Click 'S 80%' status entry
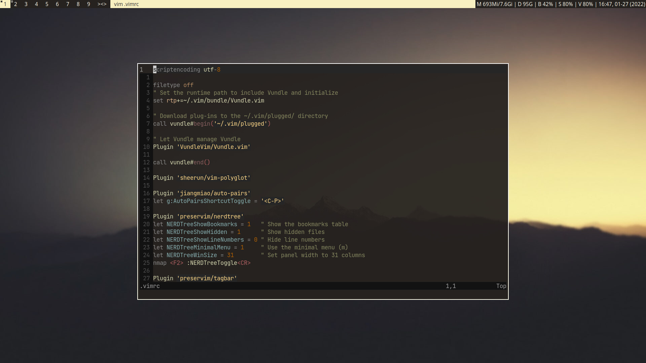Screen dimensions: 646x363 (566, 4)
